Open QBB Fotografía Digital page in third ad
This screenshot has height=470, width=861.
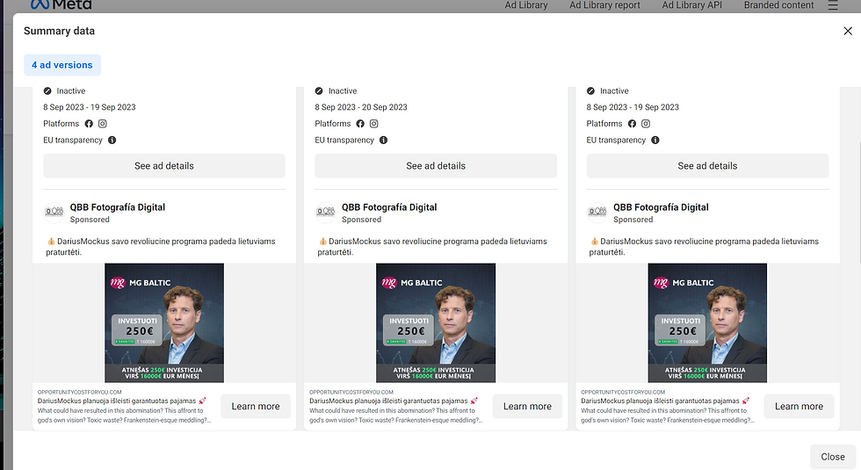(661, 207)
